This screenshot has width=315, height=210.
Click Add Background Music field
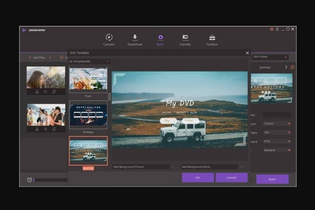point(209,167)
